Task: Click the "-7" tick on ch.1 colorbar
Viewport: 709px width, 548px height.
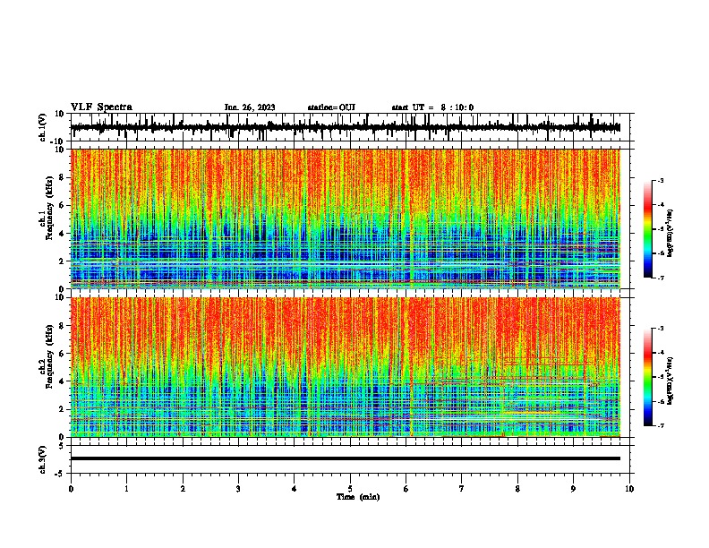Action: pyautogui.click(x=661, y=278)
